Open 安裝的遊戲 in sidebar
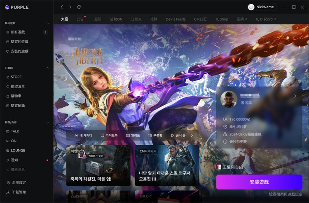The width and height of the screenshot is (309, 203). (17, 51)
